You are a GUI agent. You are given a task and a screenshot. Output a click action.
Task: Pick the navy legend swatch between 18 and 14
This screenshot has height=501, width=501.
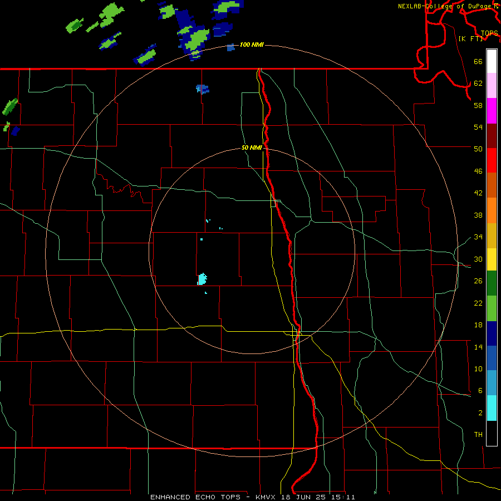pos(492,333)
